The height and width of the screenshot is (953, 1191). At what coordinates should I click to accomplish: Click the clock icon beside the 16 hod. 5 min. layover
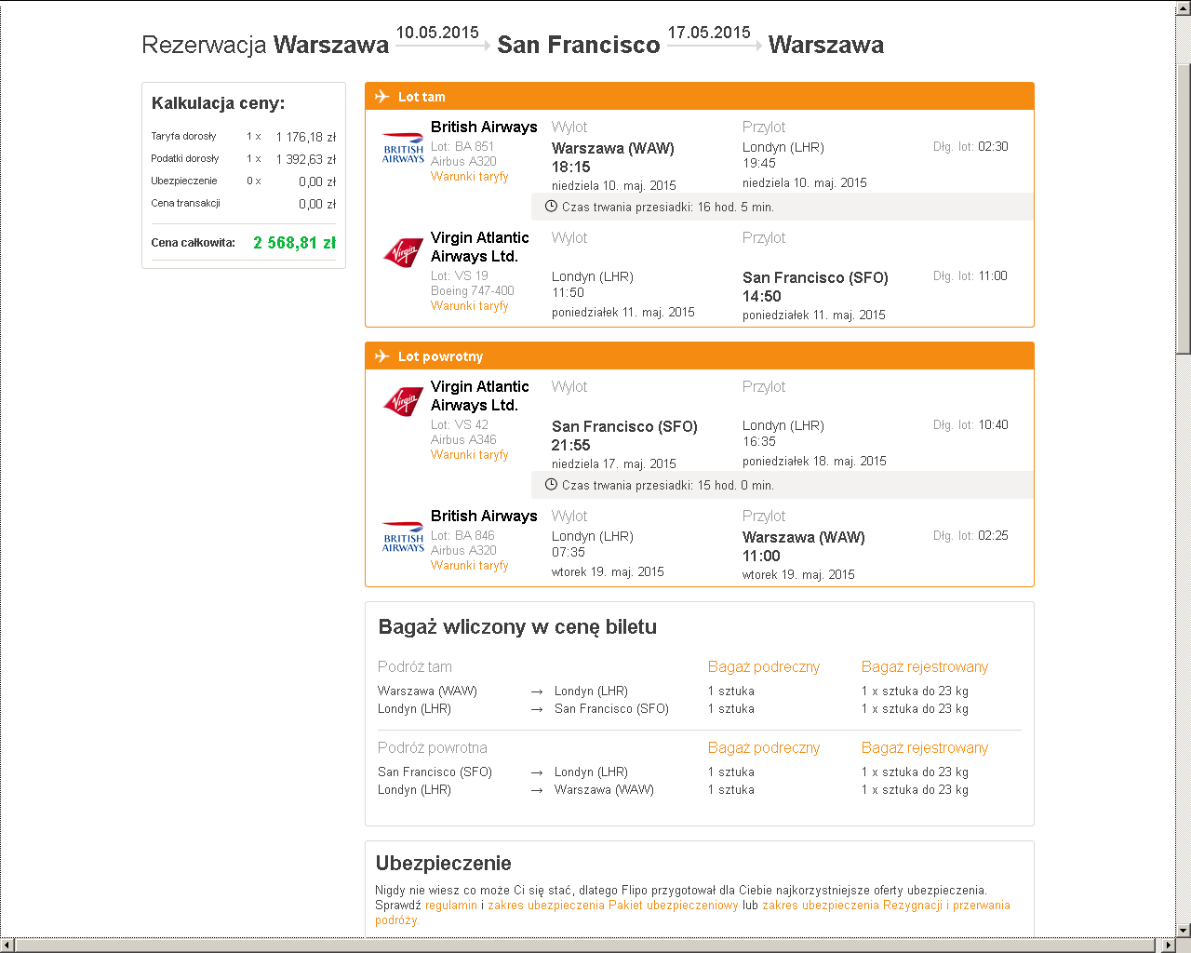pyautogui.click(x=551, y=206)
